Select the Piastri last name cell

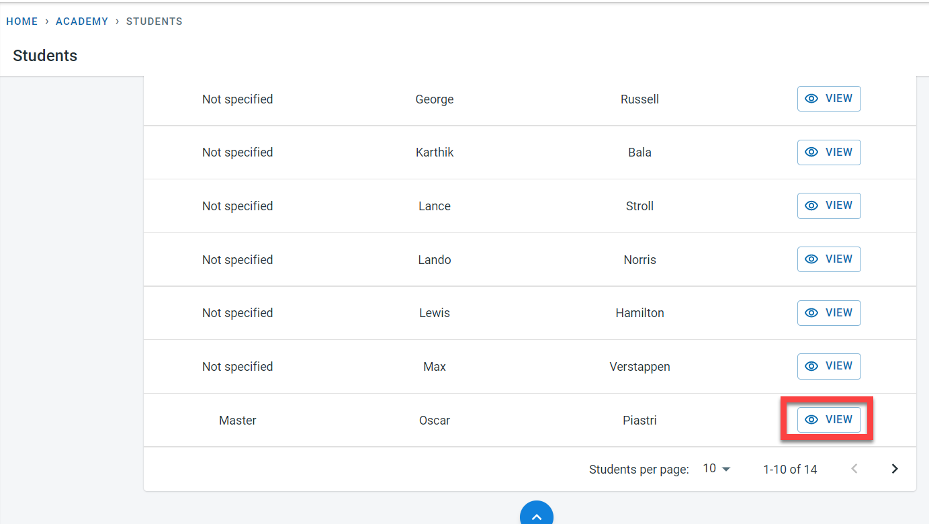pos(639,421)
